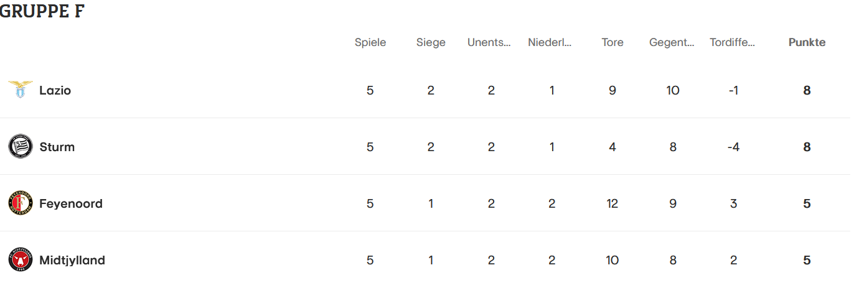
Task: Click the truncated Unentschieden column header
Action: [x=489, y=42]
